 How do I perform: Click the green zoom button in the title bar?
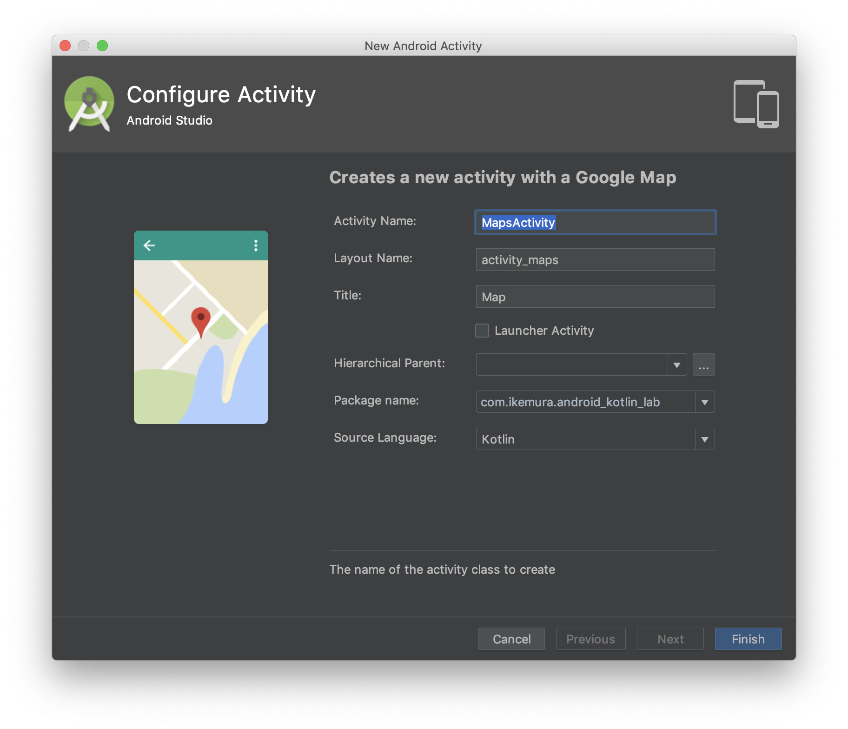click(x=103, y=45)
